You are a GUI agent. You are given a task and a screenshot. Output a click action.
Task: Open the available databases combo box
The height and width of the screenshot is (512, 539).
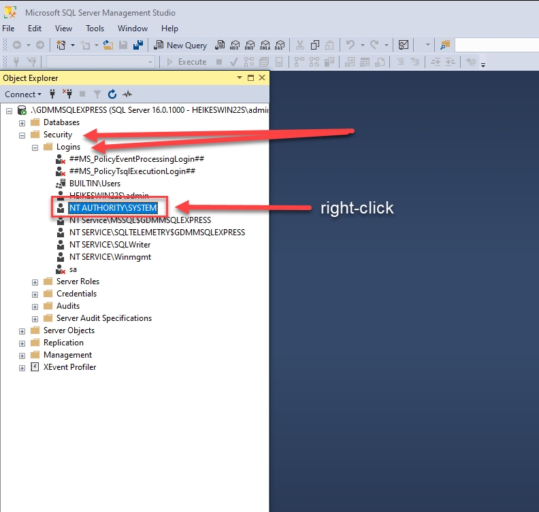(101, 62)
